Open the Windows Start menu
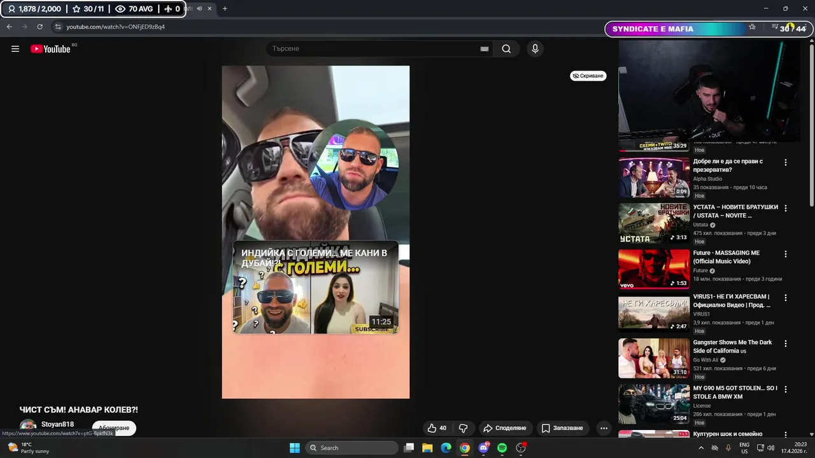815x458 pixels. point(295,448)
